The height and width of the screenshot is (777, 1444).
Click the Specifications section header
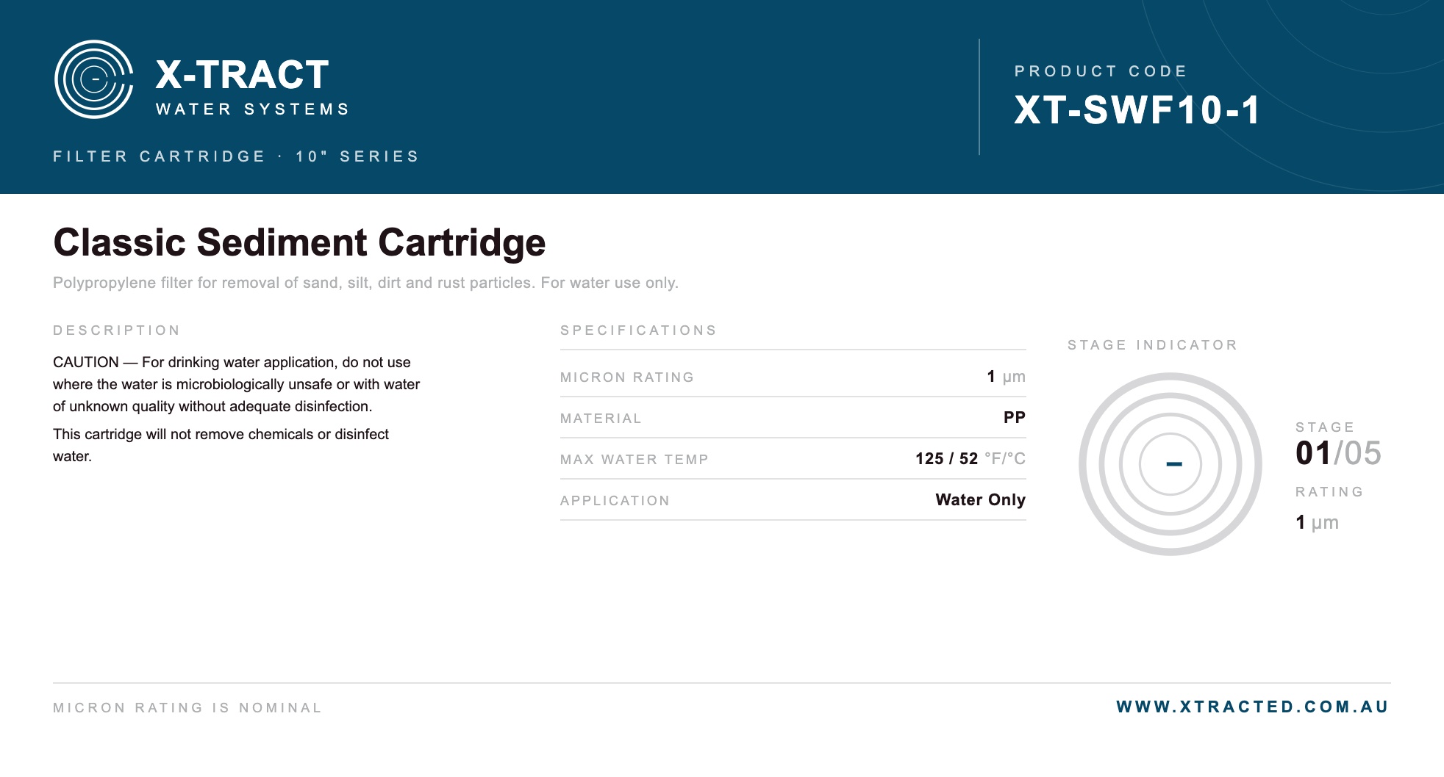(x=638, y=330)
